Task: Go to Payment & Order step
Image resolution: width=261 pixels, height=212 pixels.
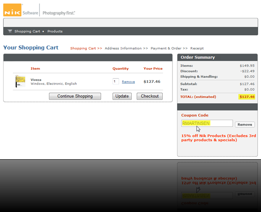Action: click(x=169, y=48)
